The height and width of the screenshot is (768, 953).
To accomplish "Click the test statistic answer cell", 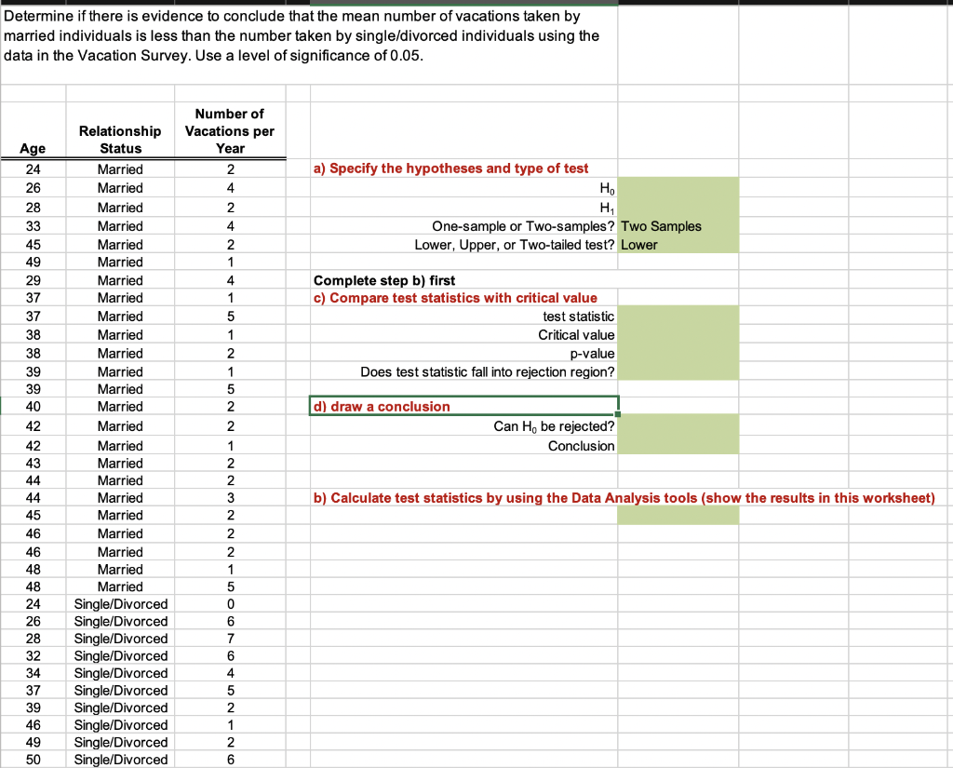I will pos(678,316).
